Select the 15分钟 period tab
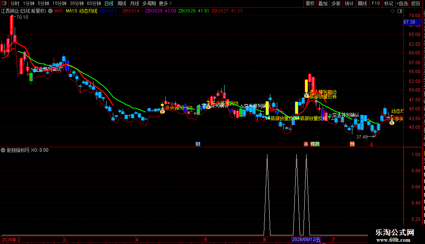The image size is (425, 244). 59,3
